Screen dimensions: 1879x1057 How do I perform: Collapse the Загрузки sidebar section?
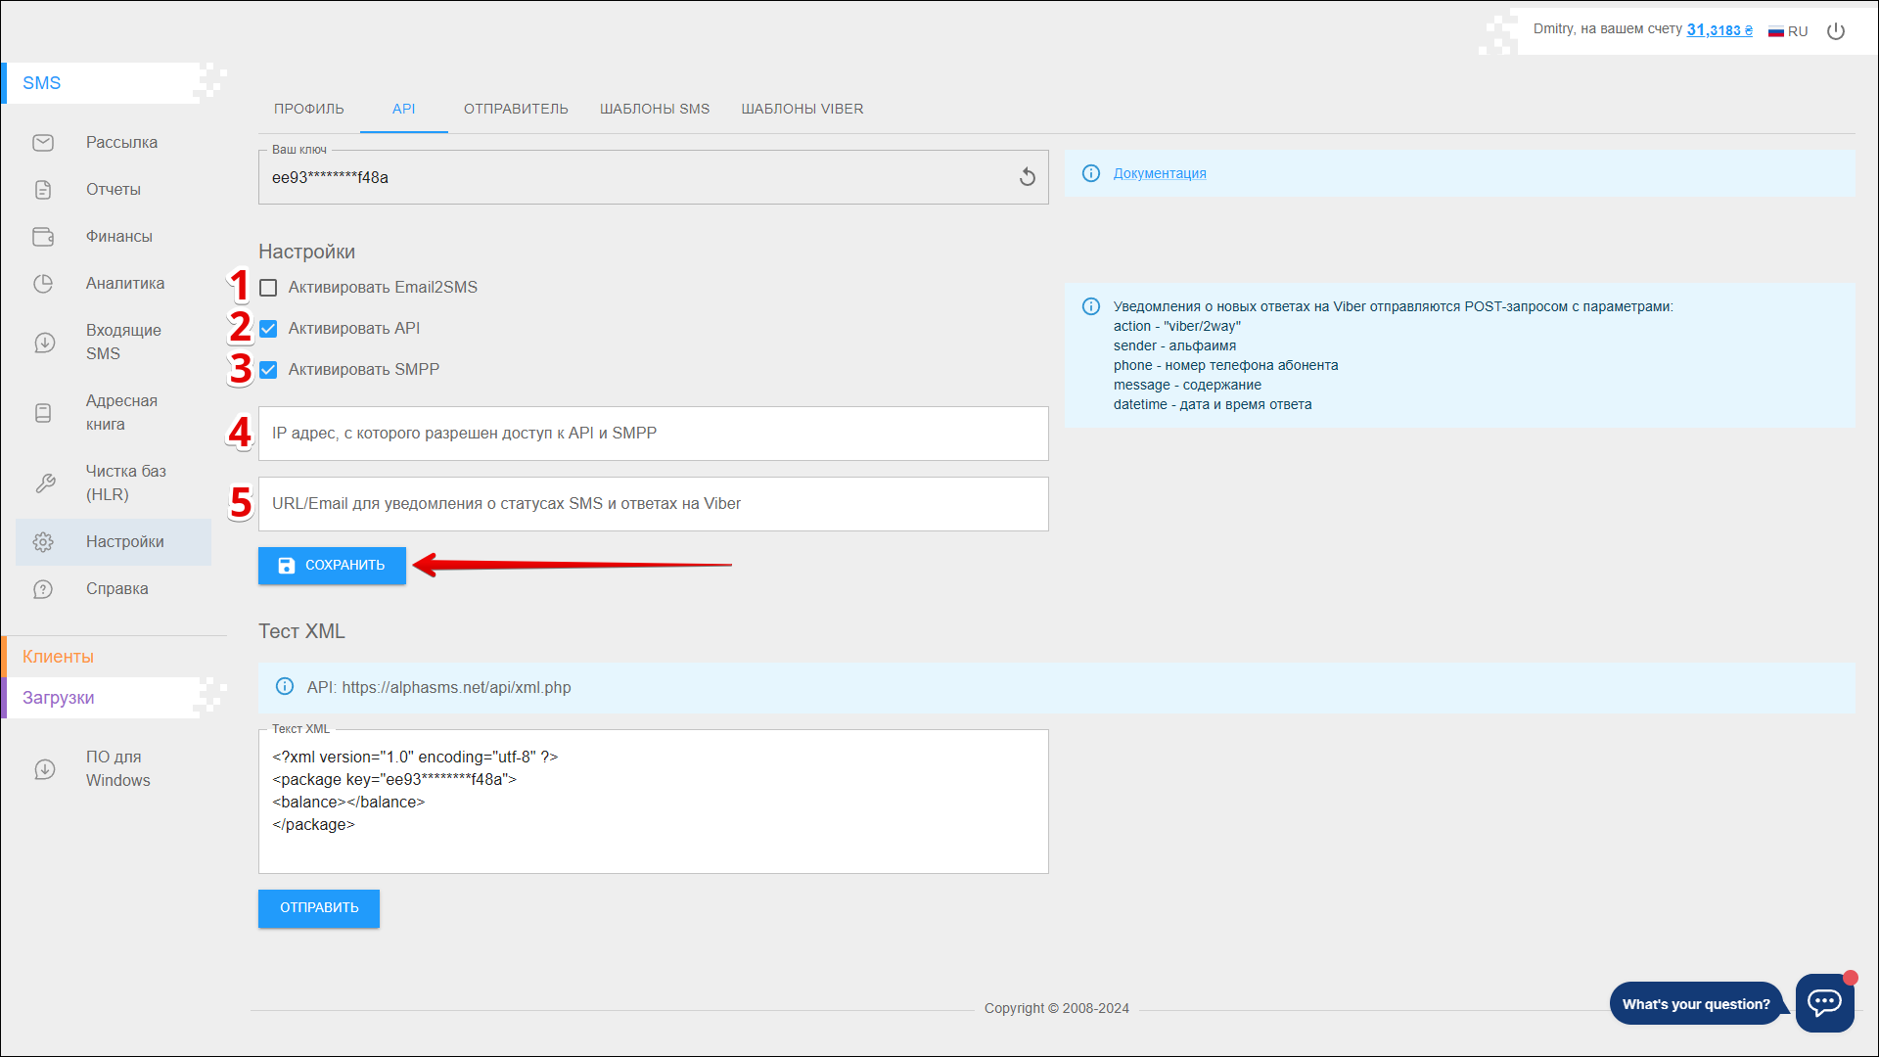coord(59,698)
